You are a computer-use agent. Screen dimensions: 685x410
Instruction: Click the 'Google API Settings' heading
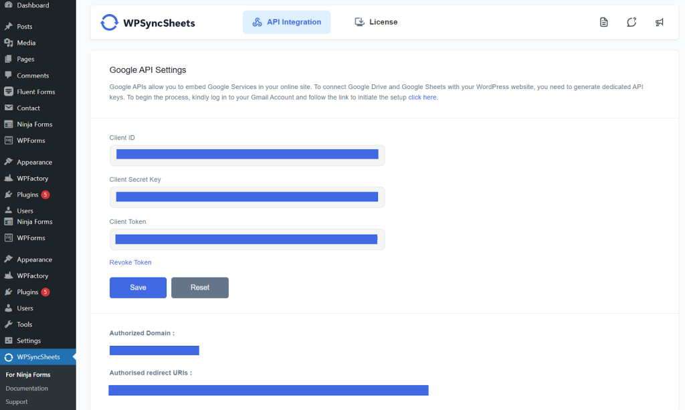pyautogui.click(x=148, y=70)
